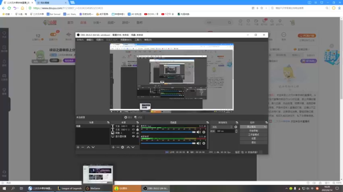
Task: Pop out the Scenes dock icon
Action: click(x=108, y=122)
